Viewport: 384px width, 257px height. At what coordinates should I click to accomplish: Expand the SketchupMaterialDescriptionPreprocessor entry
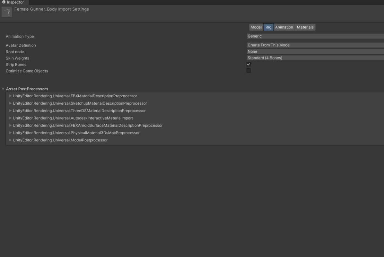(11, 103)
